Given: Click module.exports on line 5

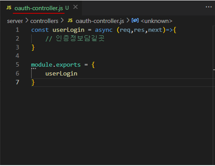Looking at the screenshot, I should [56, 65].
